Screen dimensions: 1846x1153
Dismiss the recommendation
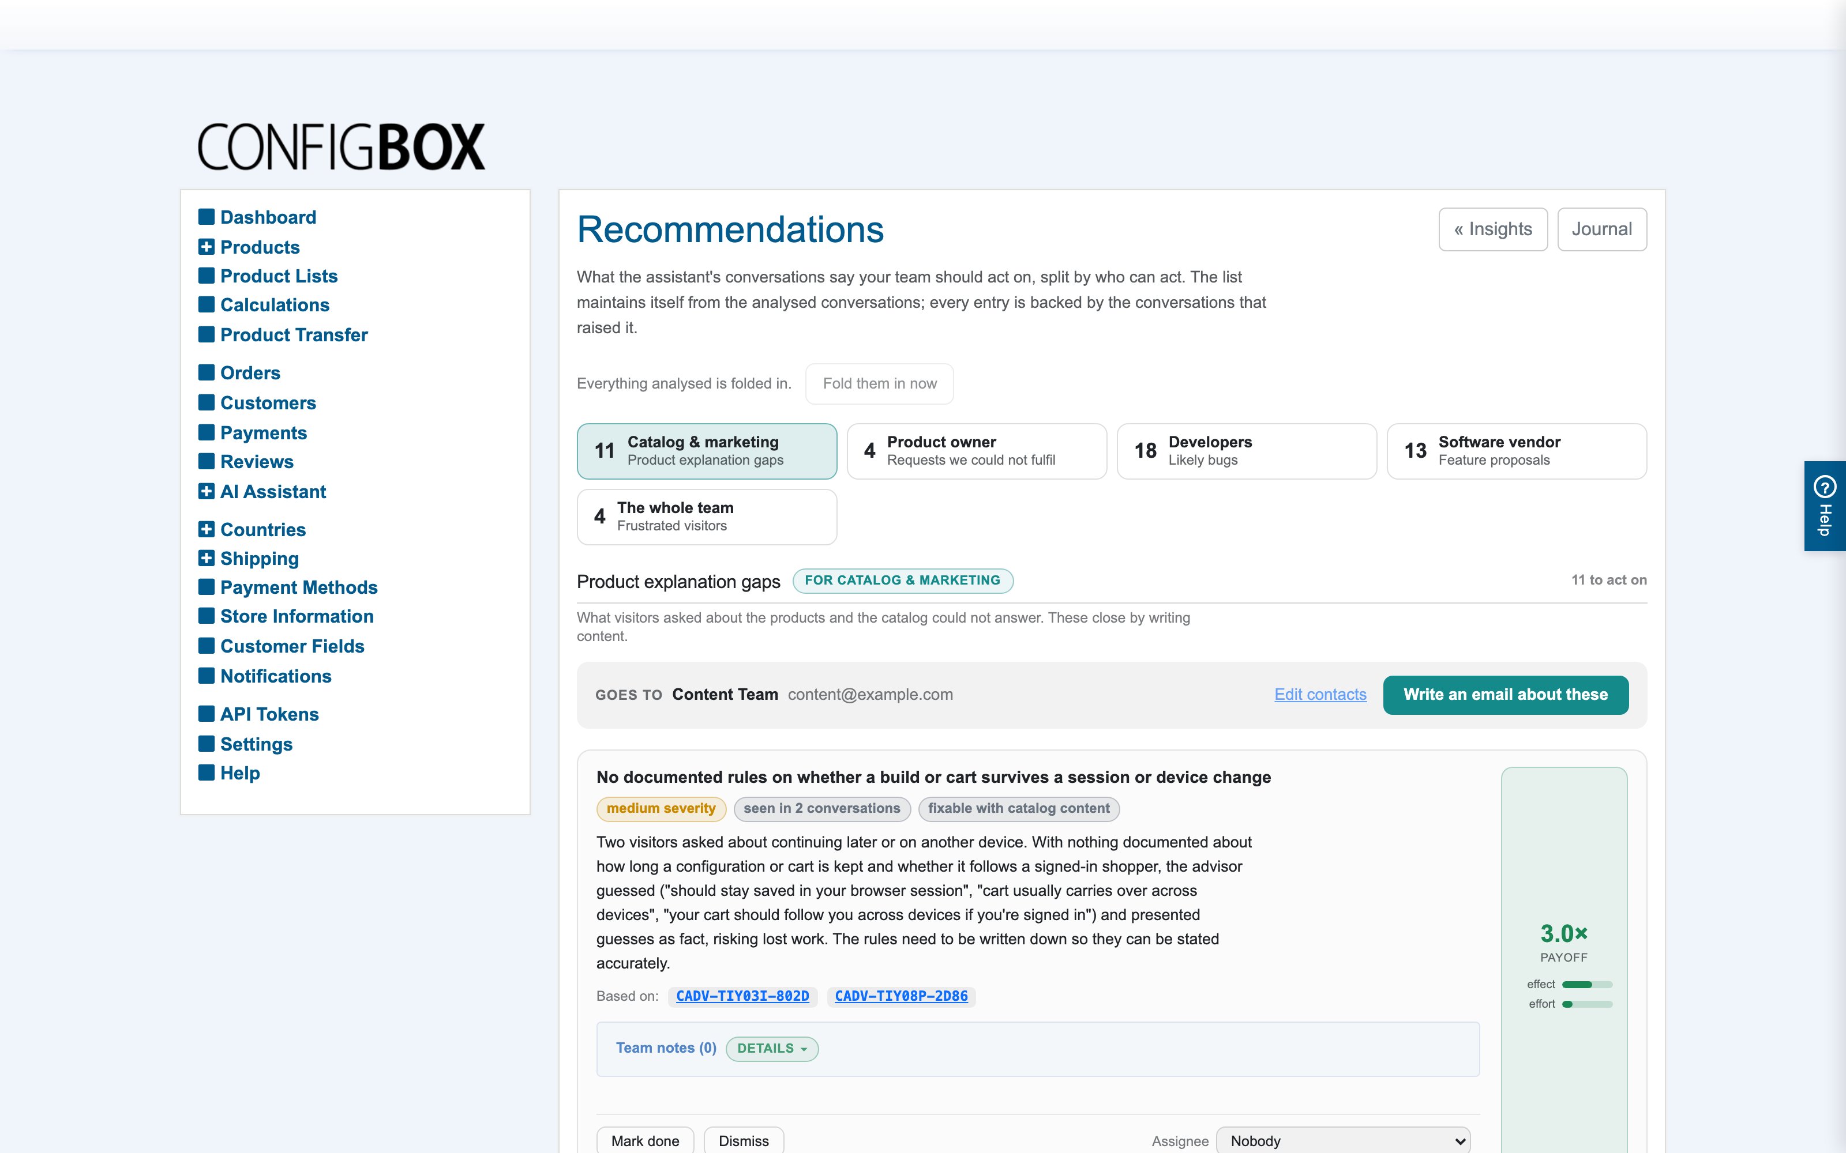coord(743,1141)
